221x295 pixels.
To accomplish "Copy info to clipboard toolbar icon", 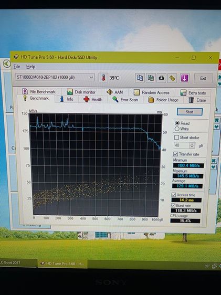I will click(140, 78).
